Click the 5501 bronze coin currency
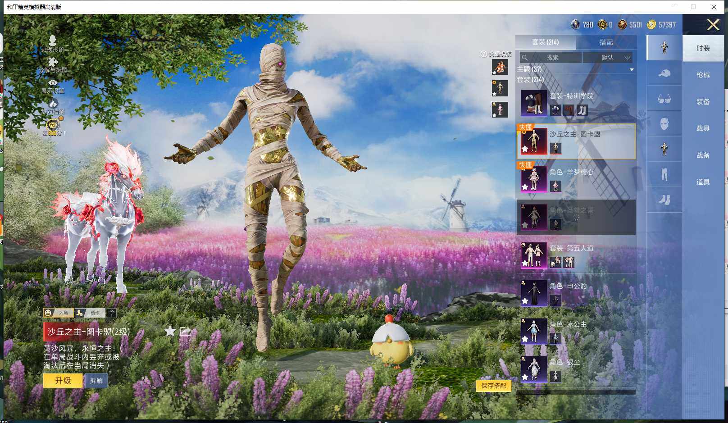The height and width of the screenshot is (423, 728). (x=622, y=24)
